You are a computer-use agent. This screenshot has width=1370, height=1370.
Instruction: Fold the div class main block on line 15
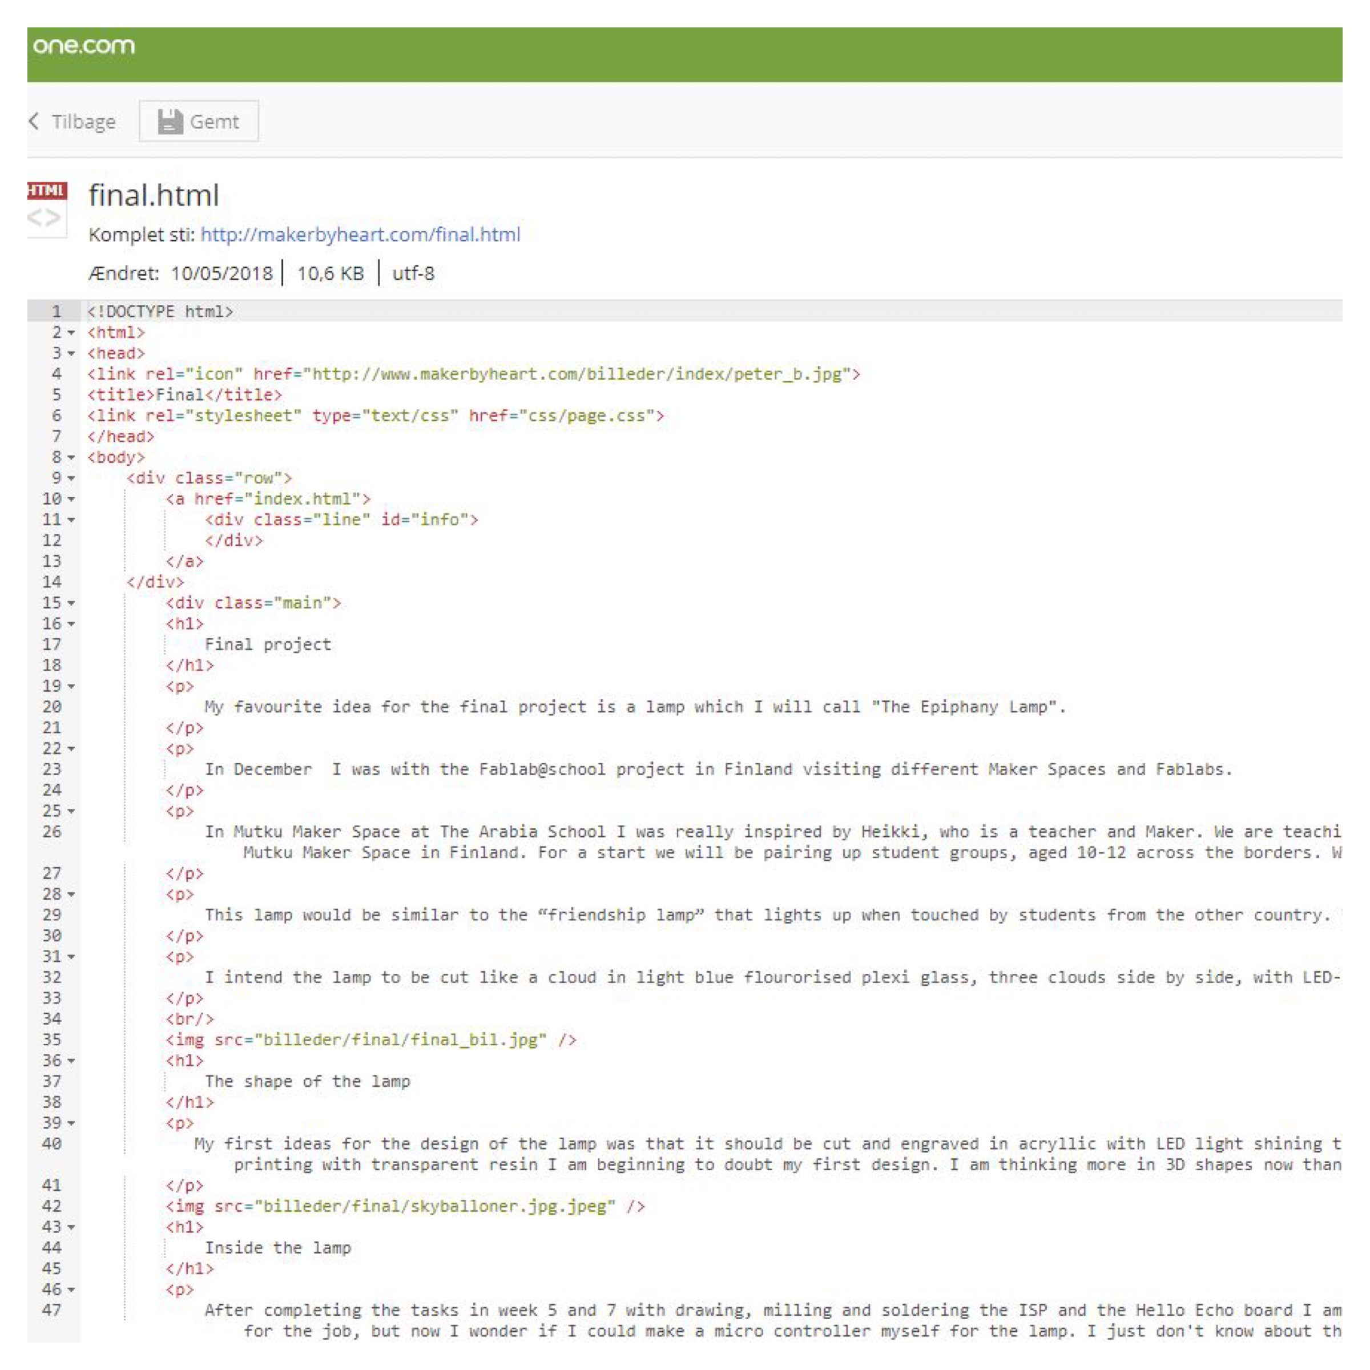pyautogui.click(x=71, y=603)
